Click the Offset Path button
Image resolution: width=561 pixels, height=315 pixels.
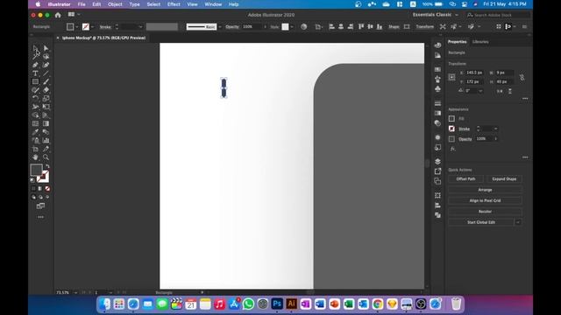point(465,178)
